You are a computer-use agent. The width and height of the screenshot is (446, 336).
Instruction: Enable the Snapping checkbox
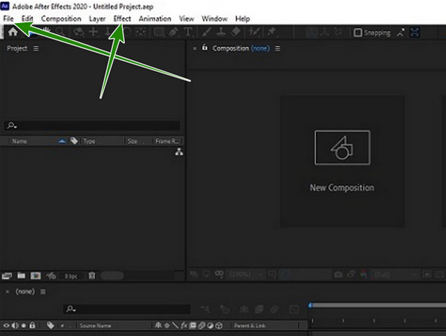coord(358,33)
